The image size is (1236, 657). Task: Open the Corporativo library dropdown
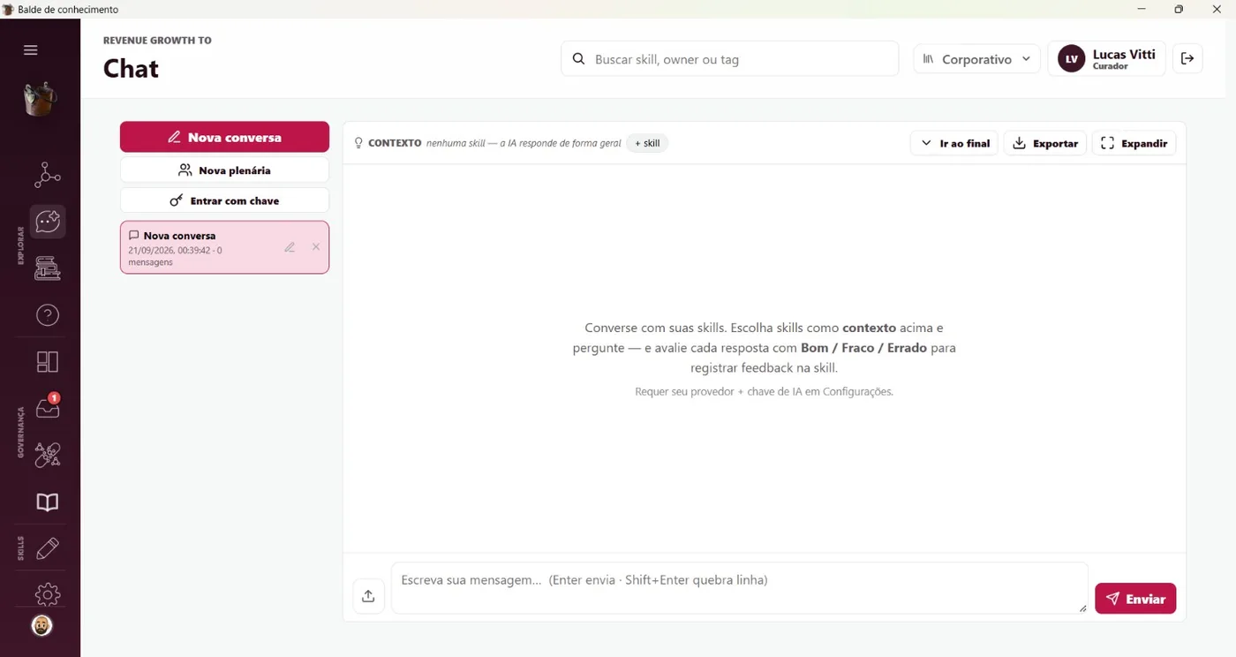click(x=976, y=59)
